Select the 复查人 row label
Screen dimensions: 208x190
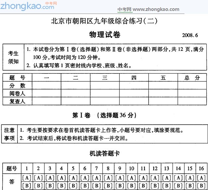point(17,101)
